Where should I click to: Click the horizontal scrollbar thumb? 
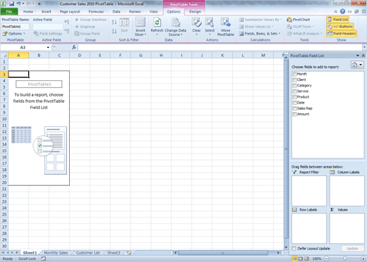(223, 253)
